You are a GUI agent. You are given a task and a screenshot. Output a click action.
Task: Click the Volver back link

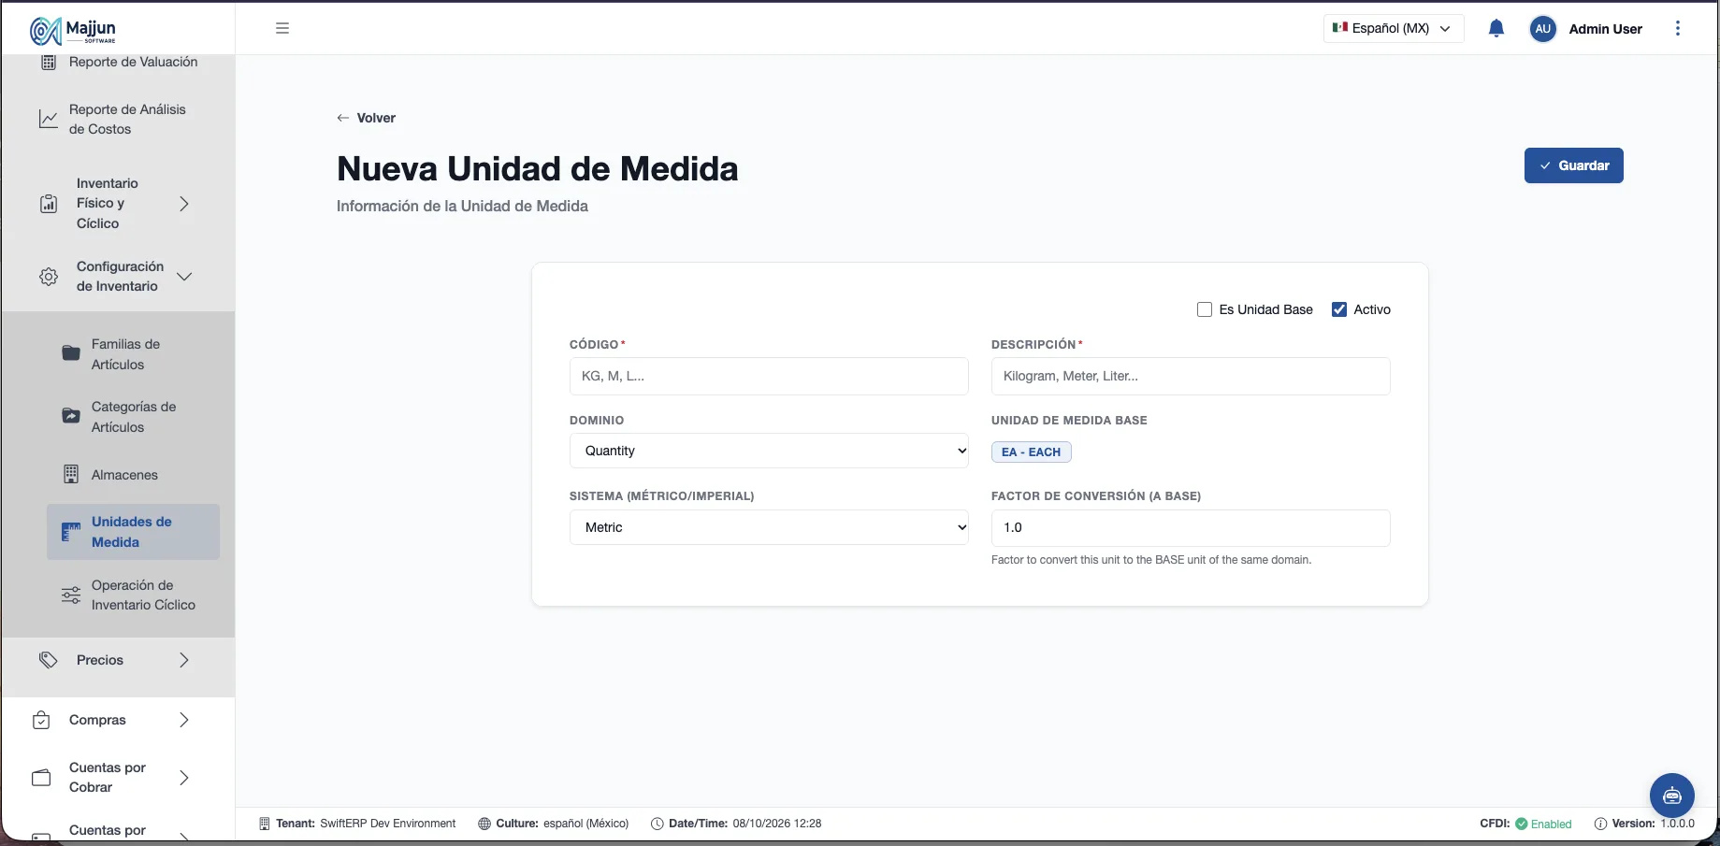[367, 118]
